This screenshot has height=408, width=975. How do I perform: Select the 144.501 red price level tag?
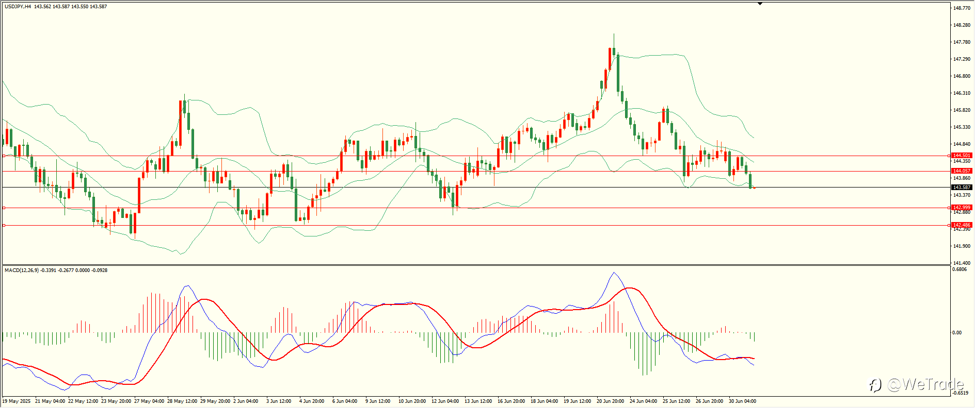[962, 156]
